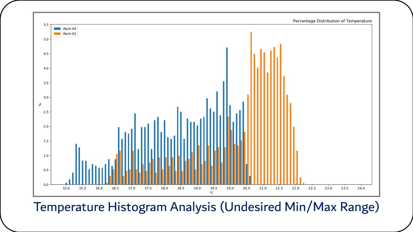Click the last short orange bar past 22.0
Viewport: 413px width, 232px height.
pos(303,184)
